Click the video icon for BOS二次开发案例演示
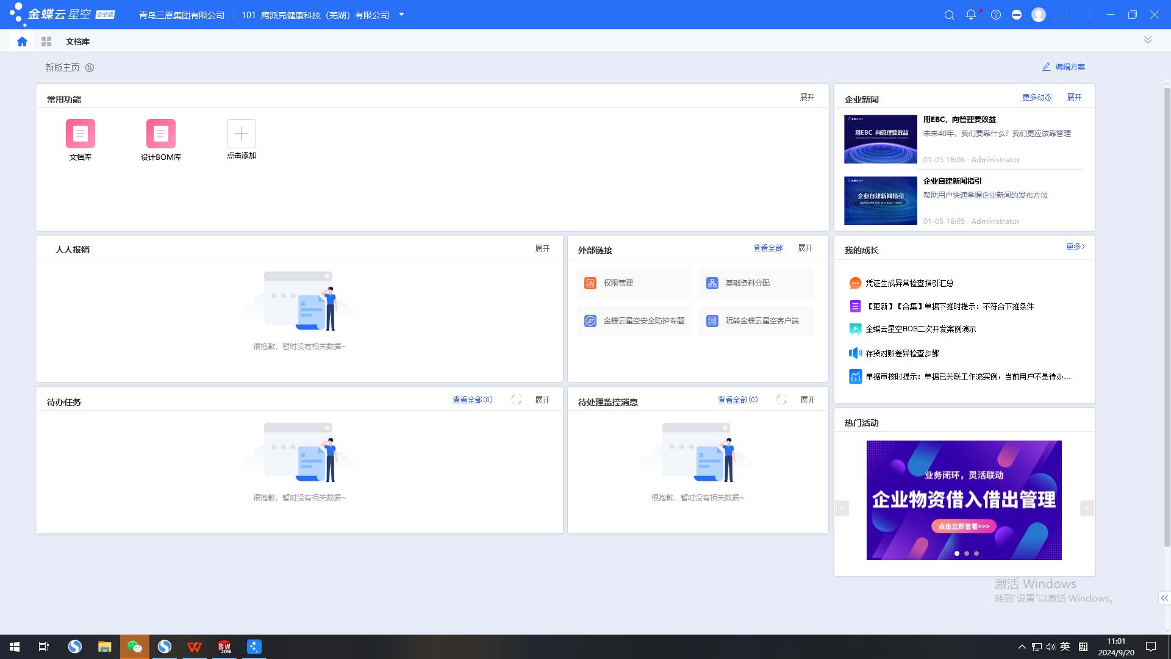The height and width of the screenshot is (659, 1171). (x=855, y=329)
